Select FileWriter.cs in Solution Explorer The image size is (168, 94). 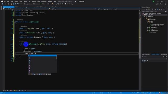[x=154, y=27]
